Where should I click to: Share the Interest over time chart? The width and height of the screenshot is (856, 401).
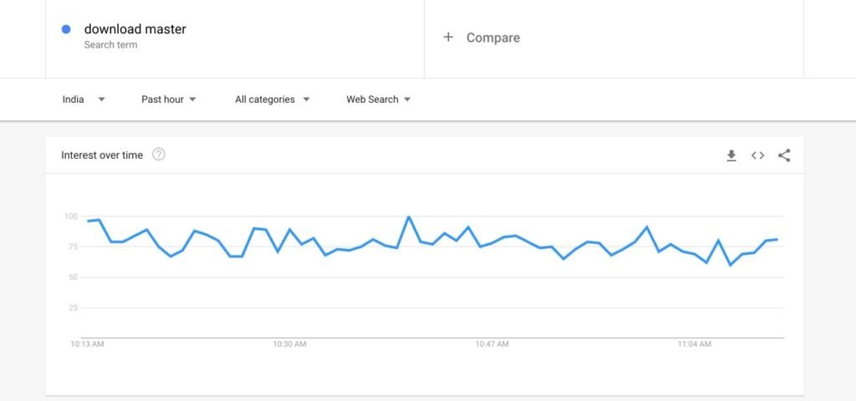784,155
